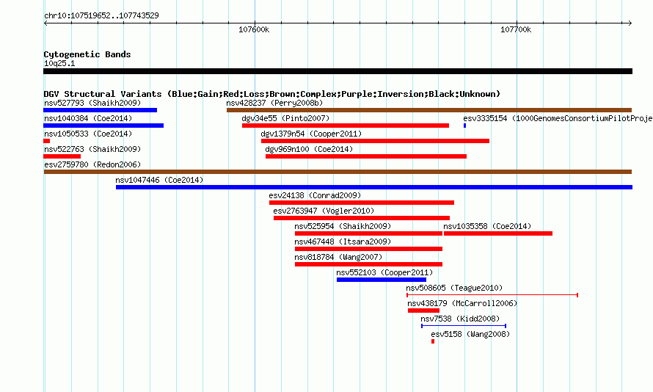This screenshot has height=392, width=653.
Task: Select the brown nsv428237 complex variant bar
Action: 429,110
